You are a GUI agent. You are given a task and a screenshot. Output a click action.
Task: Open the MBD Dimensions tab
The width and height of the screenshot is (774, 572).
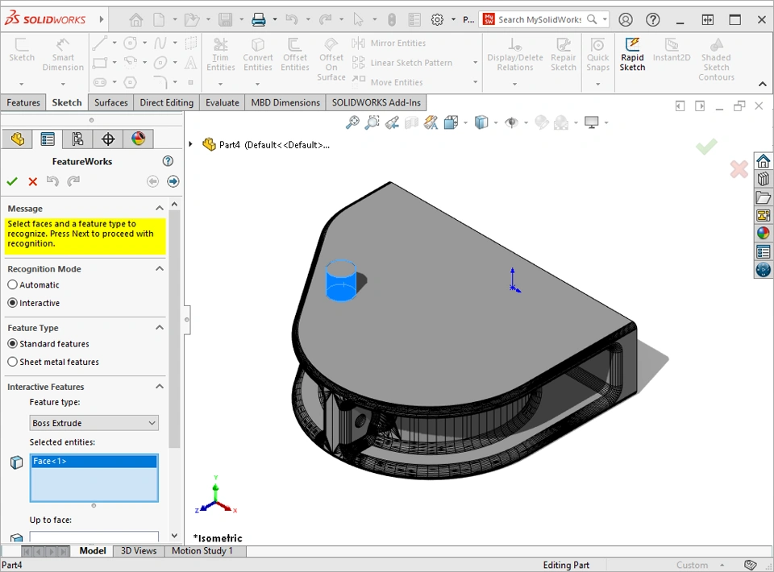point(285,102)
